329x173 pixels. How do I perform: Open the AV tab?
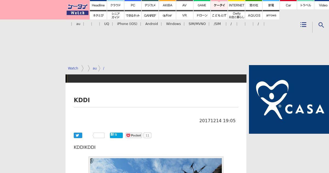point(185,5)
